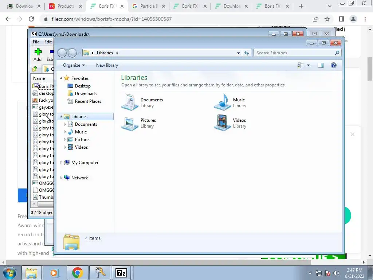Image resolution: width=373 pixels, height=280 pixels.
Task: Select Desktop under Favorites
Action: (x=83, y=86)
